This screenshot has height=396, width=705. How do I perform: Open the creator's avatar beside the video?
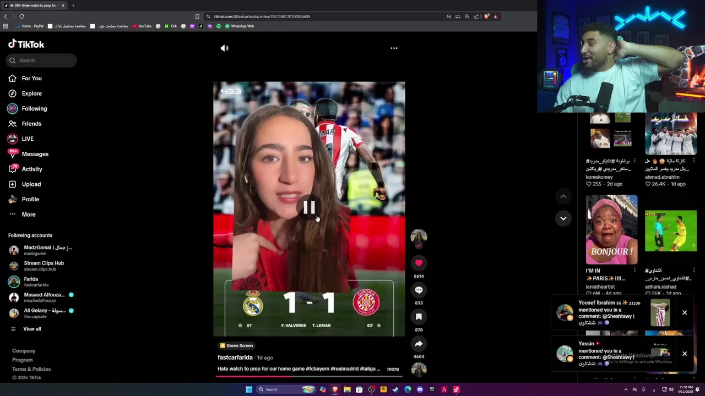pyautogui.click(x=419, y=237)
